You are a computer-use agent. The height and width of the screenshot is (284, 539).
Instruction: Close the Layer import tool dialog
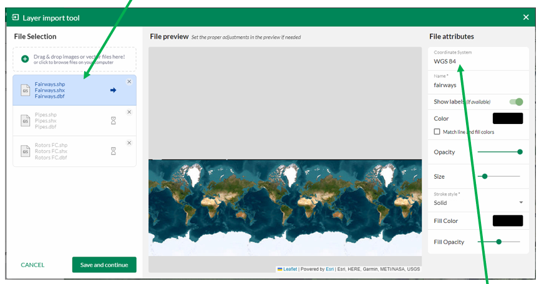[526, 17]
